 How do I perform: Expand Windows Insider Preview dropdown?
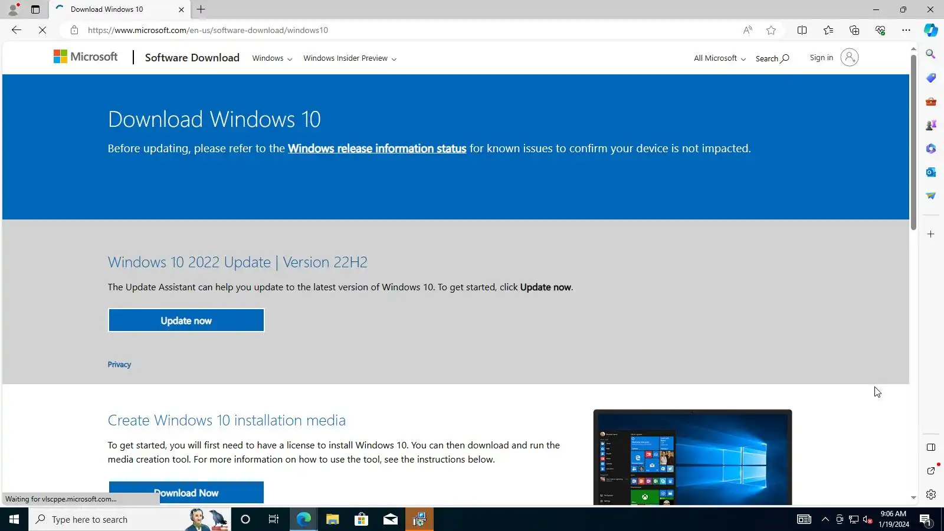click(x=350, y=58)
